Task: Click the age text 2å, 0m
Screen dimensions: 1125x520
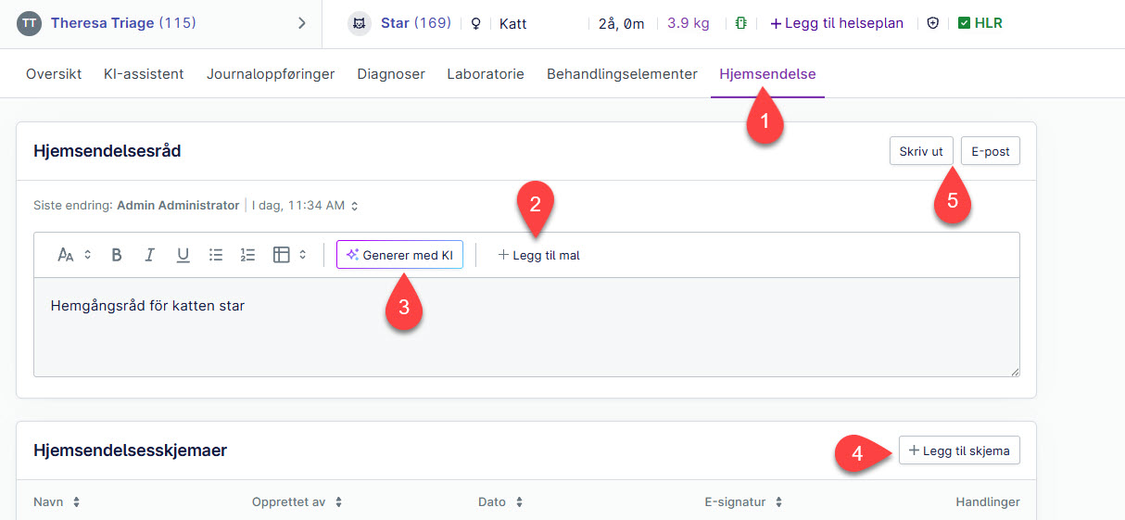Action: [x=621, y=23]
